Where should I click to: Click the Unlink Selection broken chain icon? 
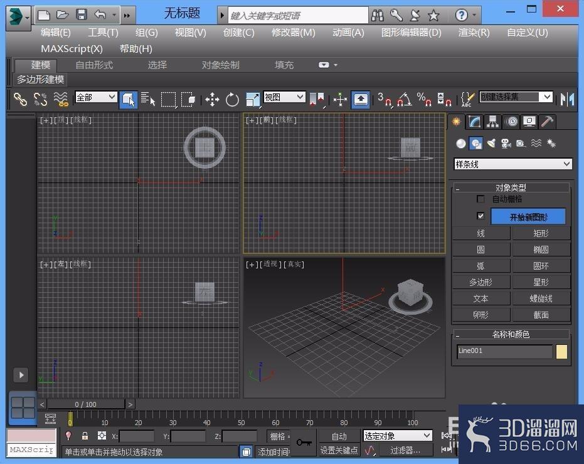point(40,100)
